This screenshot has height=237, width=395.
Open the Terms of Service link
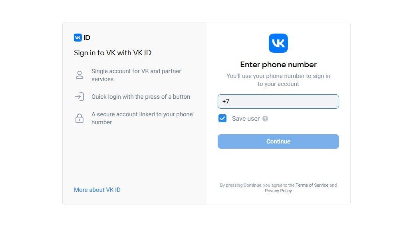click(312, 185)
